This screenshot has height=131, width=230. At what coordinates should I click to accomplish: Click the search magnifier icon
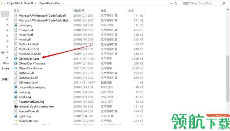(x=223, y=3)
